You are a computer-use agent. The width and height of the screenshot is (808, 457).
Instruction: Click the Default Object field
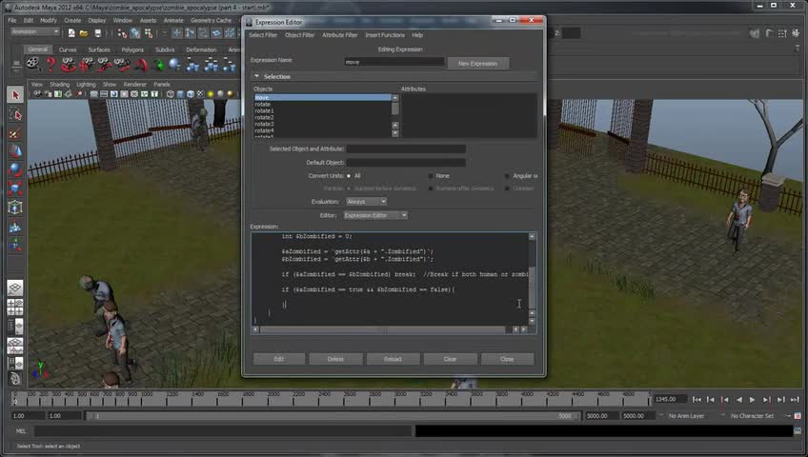406,163
